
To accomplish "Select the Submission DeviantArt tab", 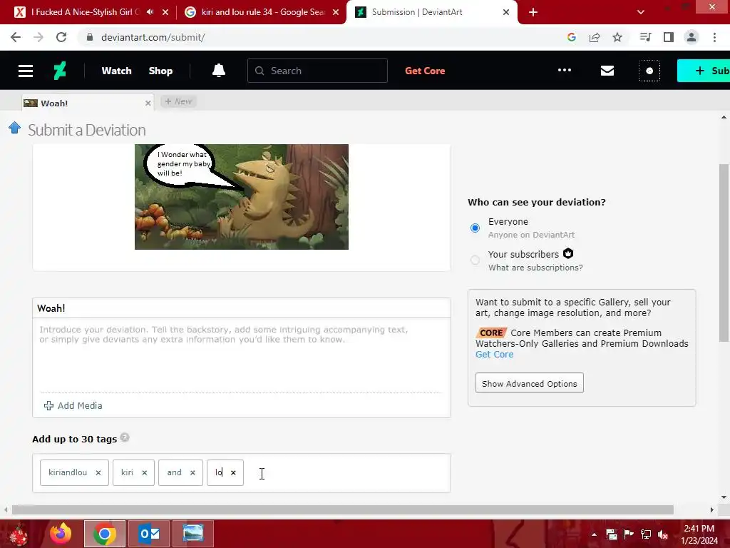I will [431, 12].
